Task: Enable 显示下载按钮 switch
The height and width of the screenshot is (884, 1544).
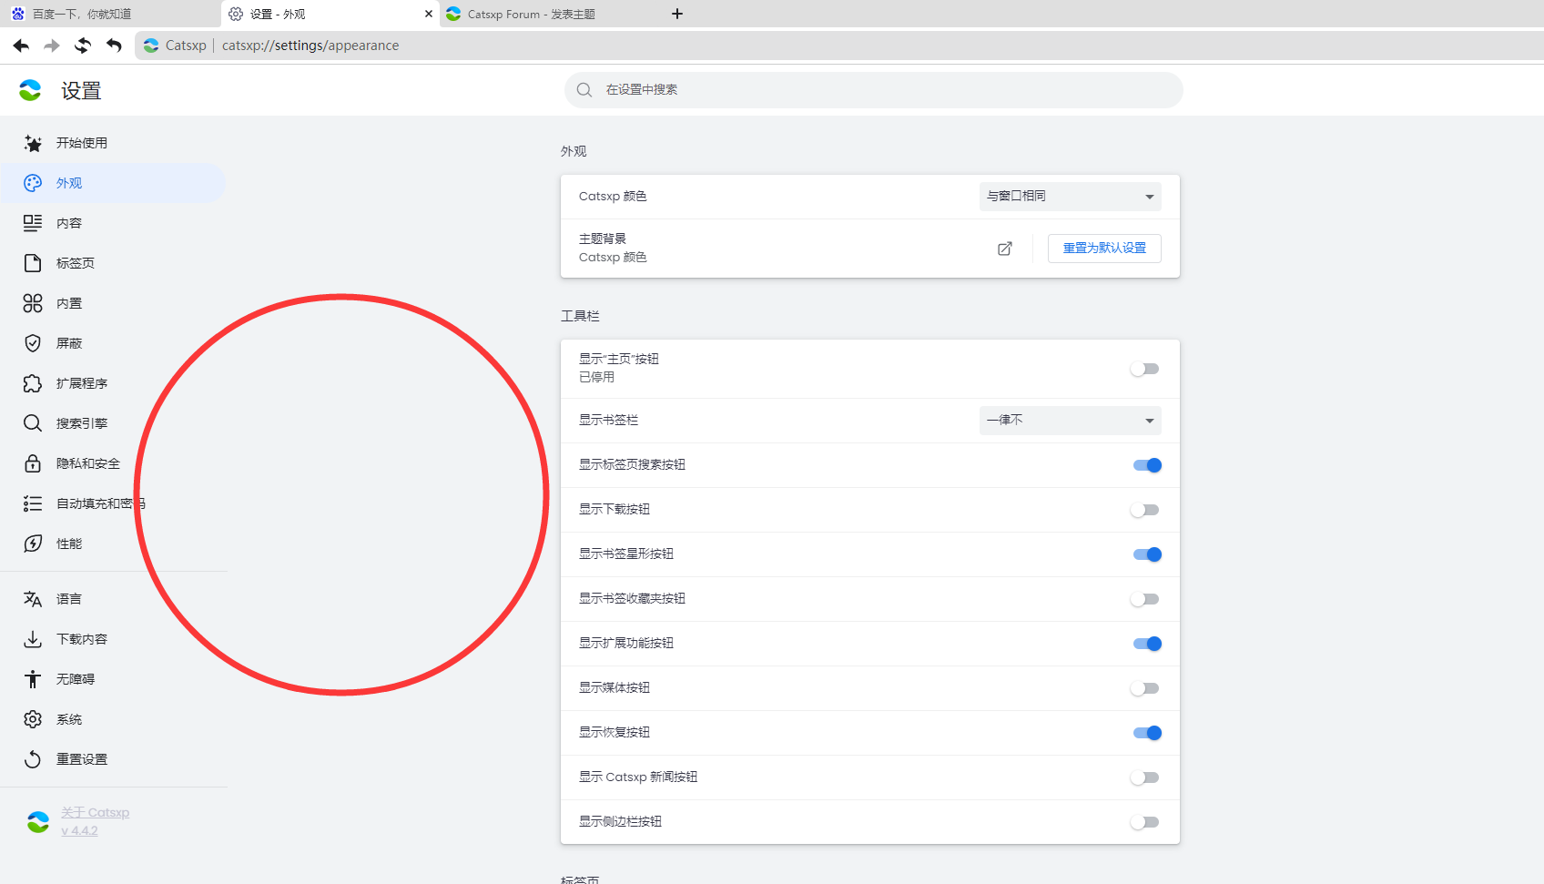Action: (x=1145, y=510)
